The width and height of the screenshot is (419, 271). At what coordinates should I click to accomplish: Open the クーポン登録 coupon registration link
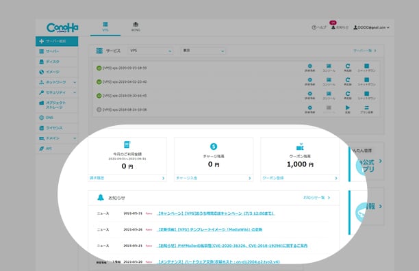click(x=300, y=178)
